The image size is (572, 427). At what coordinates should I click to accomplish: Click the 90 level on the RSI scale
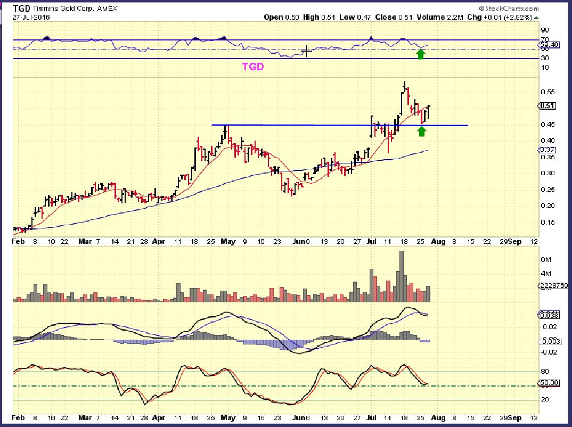point(545,30)
